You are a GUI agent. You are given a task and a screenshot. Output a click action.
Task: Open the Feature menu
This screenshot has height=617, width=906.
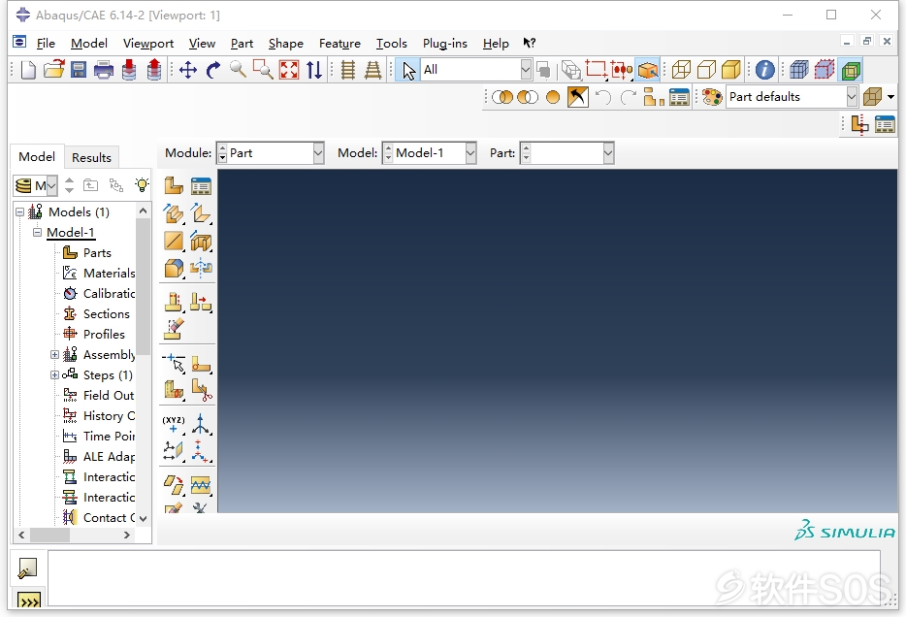[340, 44]
